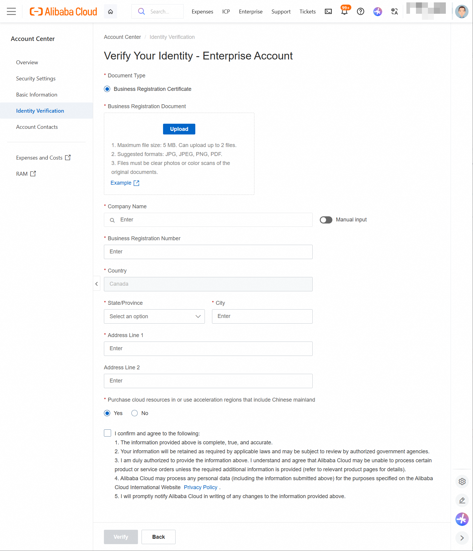Check the confirm and agree checkbox

[x=107, y=433]
